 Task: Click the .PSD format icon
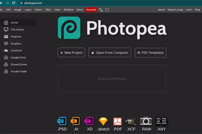(x=62, y=121)
